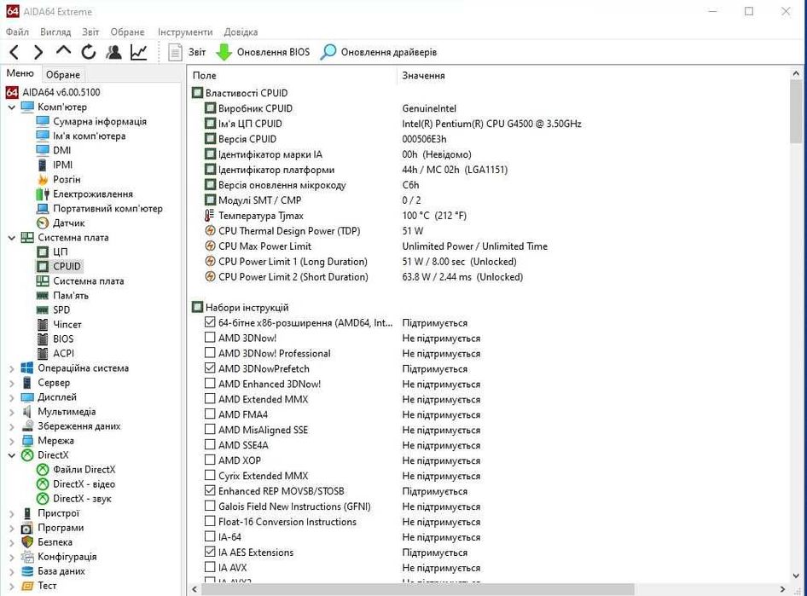Screen dimensions: 807x596
Task: Switch to the Обране tab in sidebar
Action: 63,74
